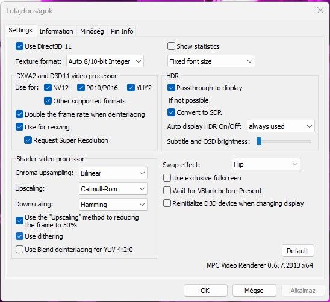330x302 pixels.
Task: Switch to the Minőség tab
Action: click(92, 31)
